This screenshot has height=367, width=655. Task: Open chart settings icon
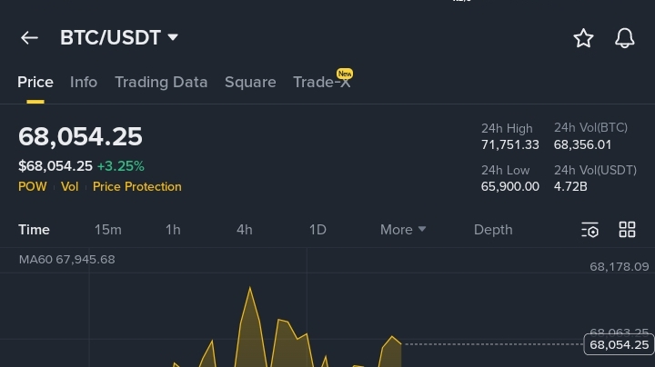[589, 230]
